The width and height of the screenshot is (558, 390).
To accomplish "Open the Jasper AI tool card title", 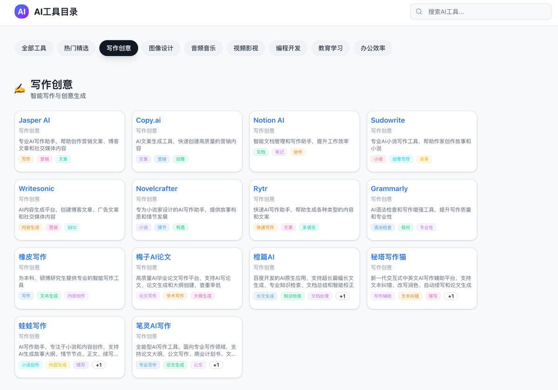I will coord(34,120).
